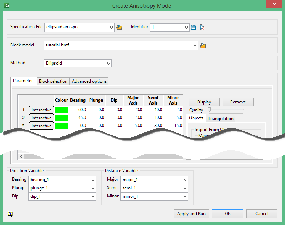Switch to the Triangulation tab

pyautogui.click(x=220, y=119)
